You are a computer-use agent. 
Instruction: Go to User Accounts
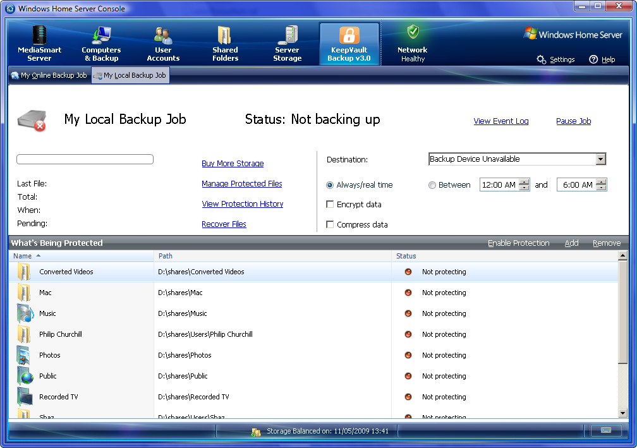tap(163, 44)
